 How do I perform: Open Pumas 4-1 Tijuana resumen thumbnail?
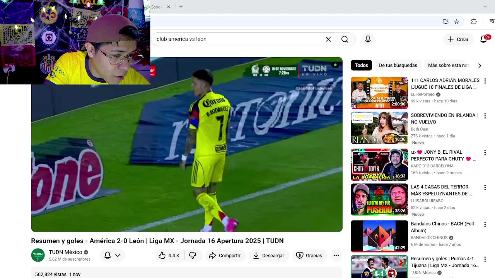pyautogui.click(x=379, y=267)
